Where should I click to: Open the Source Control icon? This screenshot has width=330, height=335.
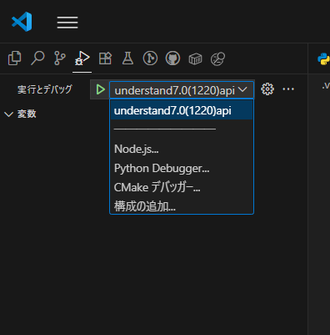pyautogui.click(x=60, y=58)
